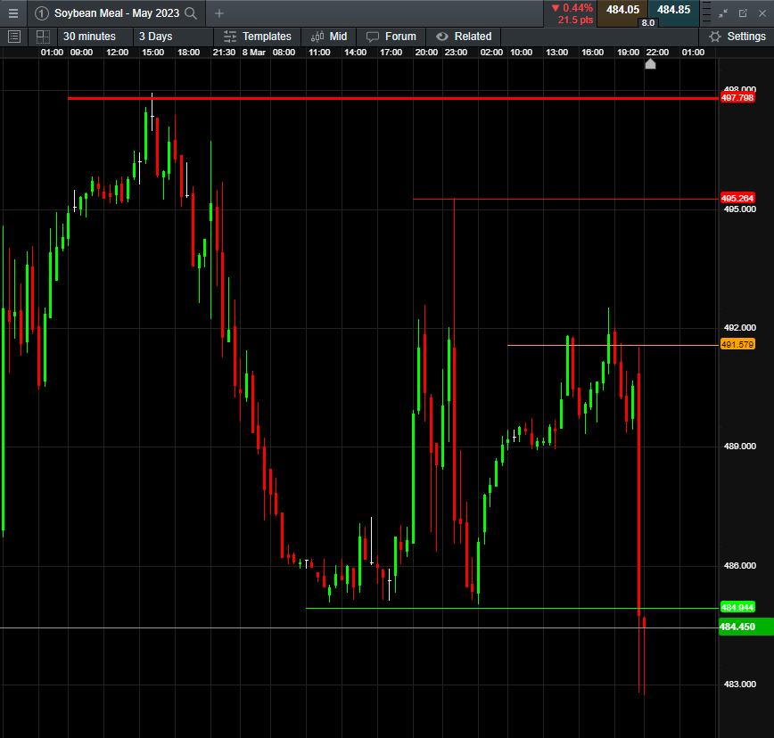The height and width of the screenshot is (738, 774).
Task: Open the 3 Days range dropdown
Action: click(x=173, y=37)
